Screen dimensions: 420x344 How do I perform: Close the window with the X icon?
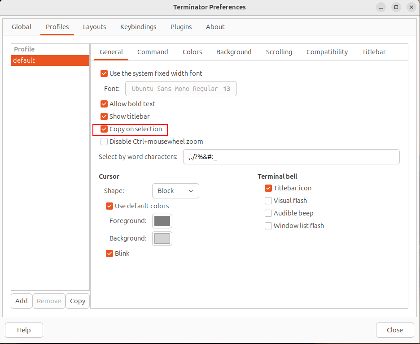(411, 7)
